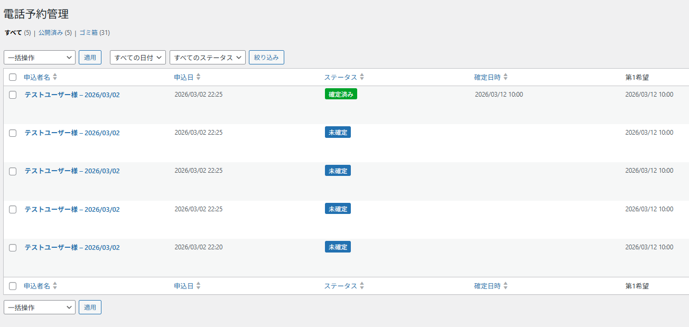Tick the select-all checkbox in top header
Image resolution: width=689 pixels, height=327 pixels.
pyautogui.click(x=13, y=77)
